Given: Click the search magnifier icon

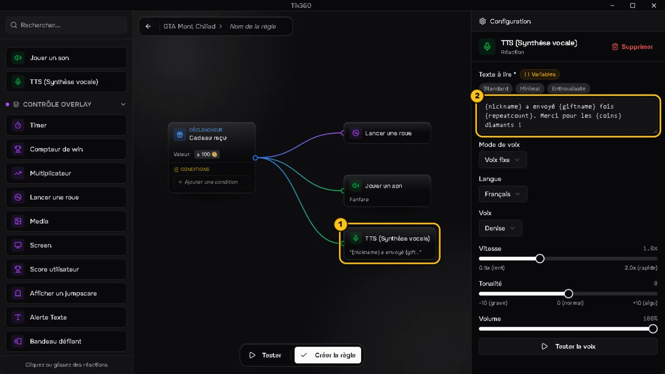Looking at the screenshot, I should click(14, 25).
